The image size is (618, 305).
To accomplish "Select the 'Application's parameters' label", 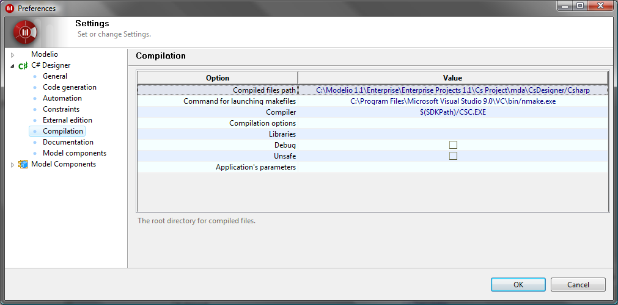I will 256,167.
